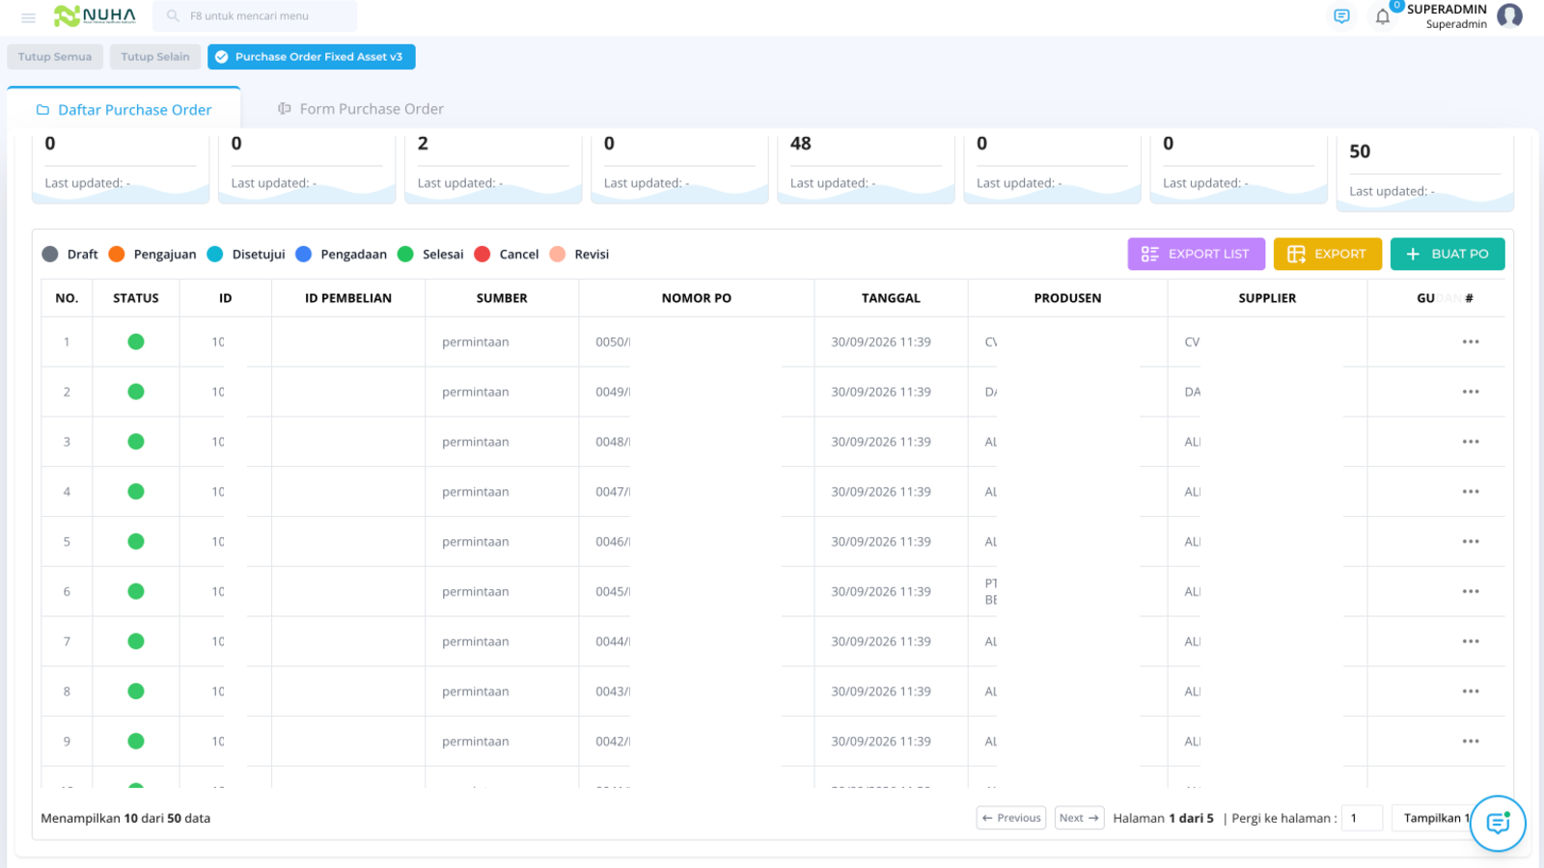The image size is (1544, 868).
Task: Click the BUAT PO button
Action: pos(1447,255)
